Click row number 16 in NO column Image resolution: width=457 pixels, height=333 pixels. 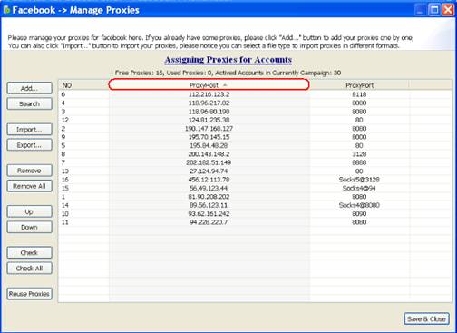(x=65, y=180)
